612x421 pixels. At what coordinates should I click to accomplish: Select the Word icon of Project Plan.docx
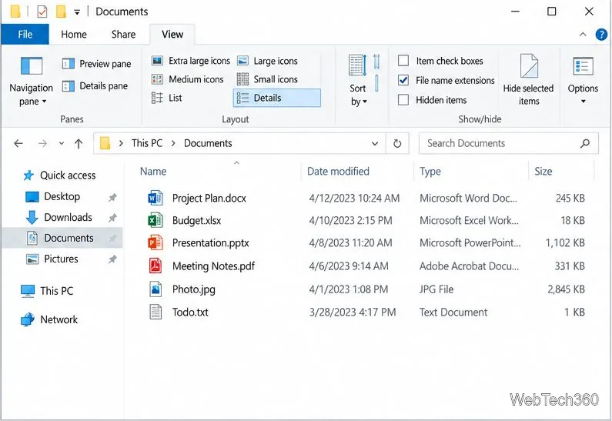(x=156, y=199)
